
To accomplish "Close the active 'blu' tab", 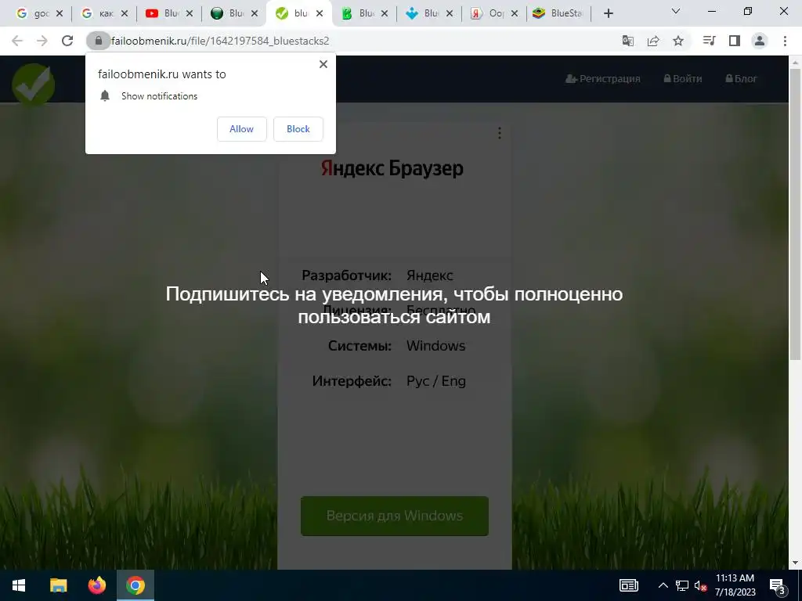I will [x=320, y=14].
